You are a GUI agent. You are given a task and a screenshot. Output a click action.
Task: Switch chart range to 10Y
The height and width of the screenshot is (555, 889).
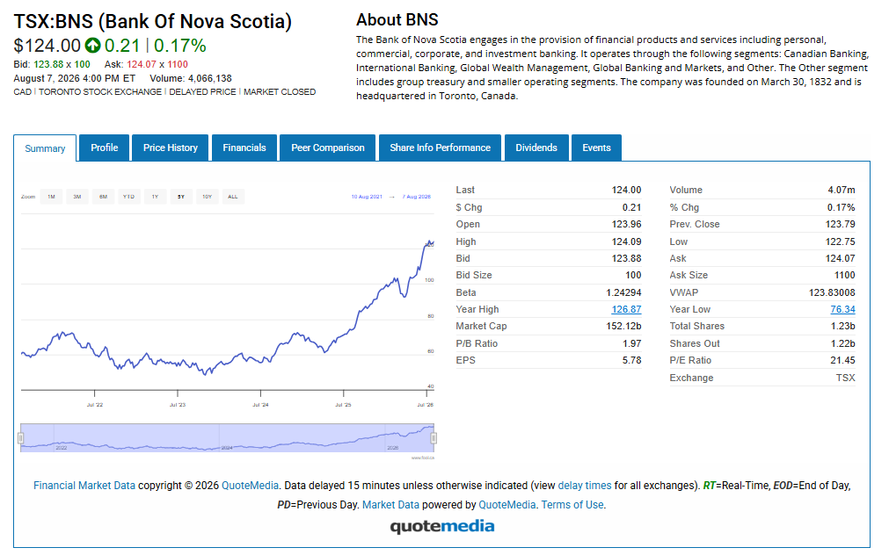coord(207,197)
